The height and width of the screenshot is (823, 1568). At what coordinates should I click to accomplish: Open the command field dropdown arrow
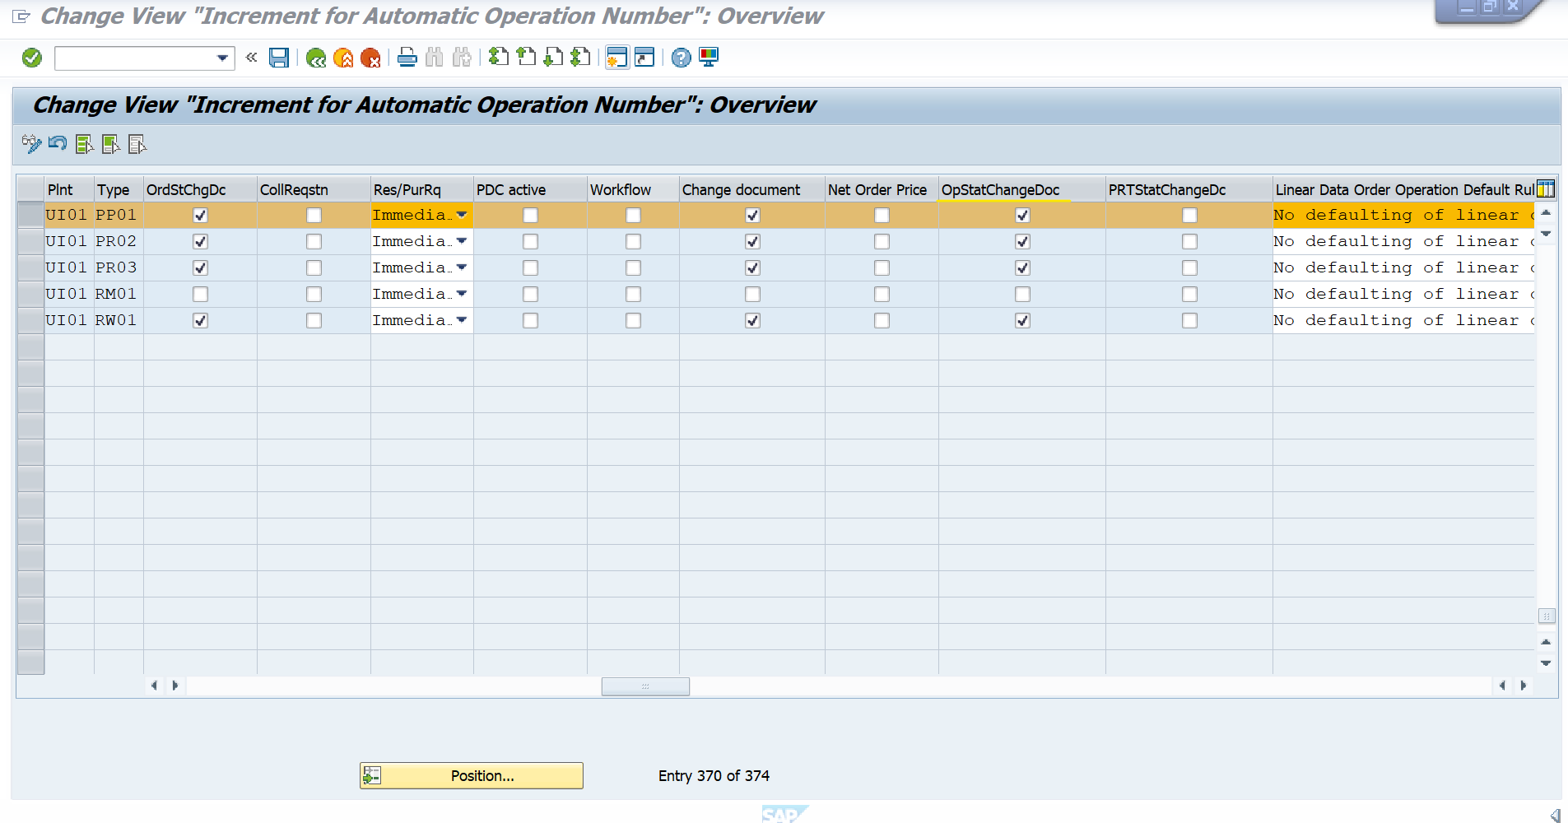222,58
